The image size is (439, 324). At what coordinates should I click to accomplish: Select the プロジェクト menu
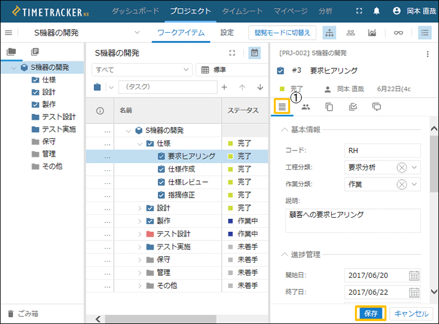click(190, 11)
